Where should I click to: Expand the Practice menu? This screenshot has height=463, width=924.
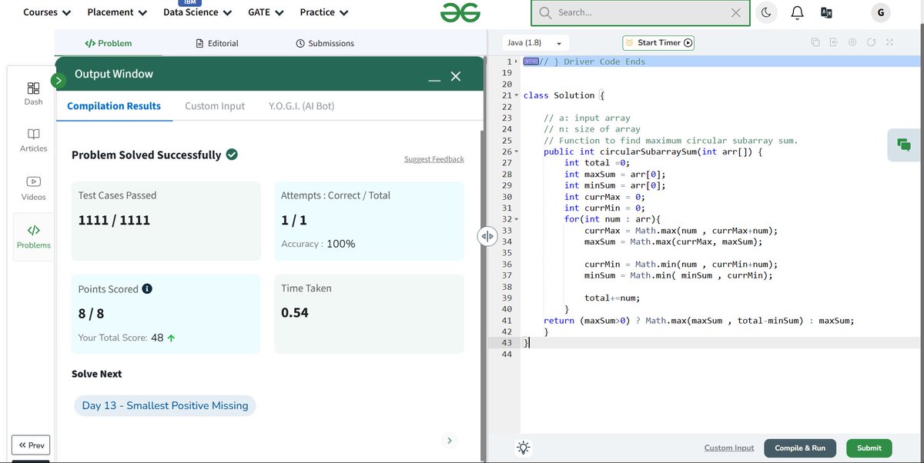(x=324, y=12)
